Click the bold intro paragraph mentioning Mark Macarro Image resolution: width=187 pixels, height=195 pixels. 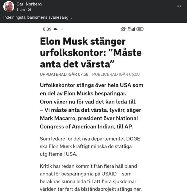(92, 106)
